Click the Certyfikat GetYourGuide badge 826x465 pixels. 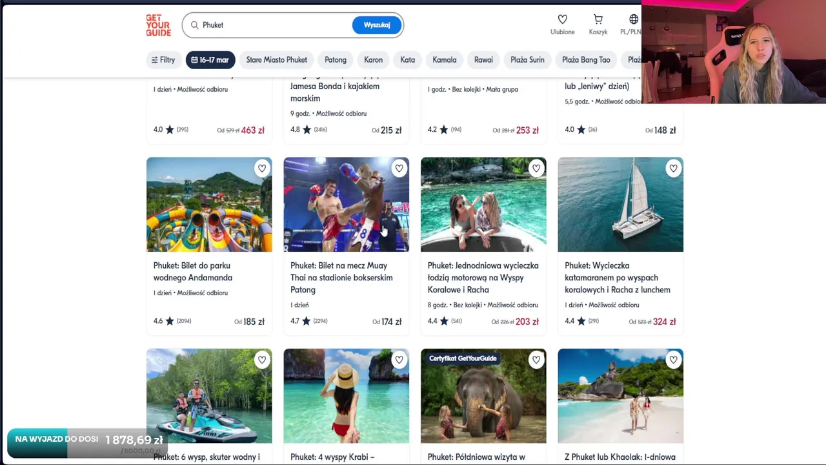point(463,358)
